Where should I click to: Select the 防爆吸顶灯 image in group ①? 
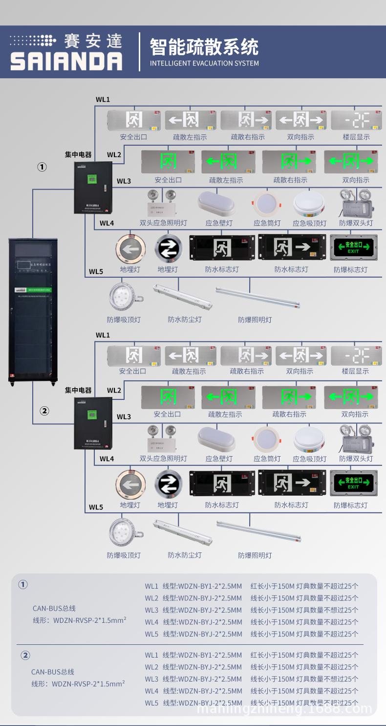127,296
